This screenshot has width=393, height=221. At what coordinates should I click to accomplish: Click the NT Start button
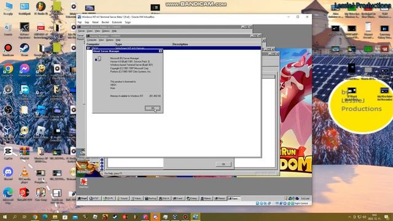tap(82, 198)
